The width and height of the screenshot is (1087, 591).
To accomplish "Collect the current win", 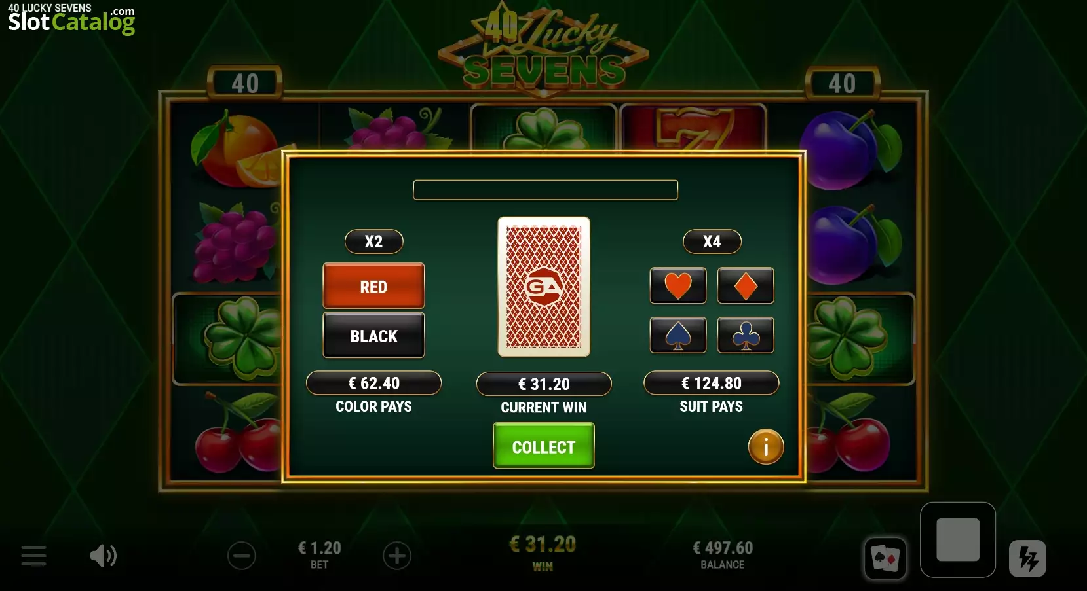I will tap(544, 446).
